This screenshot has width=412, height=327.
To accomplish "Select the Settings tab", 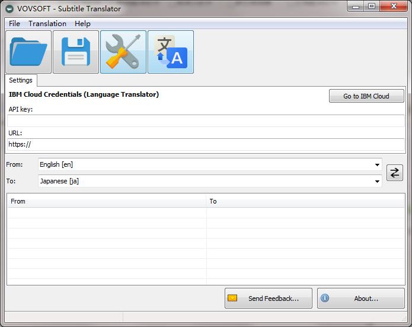I will click(21, 80).
